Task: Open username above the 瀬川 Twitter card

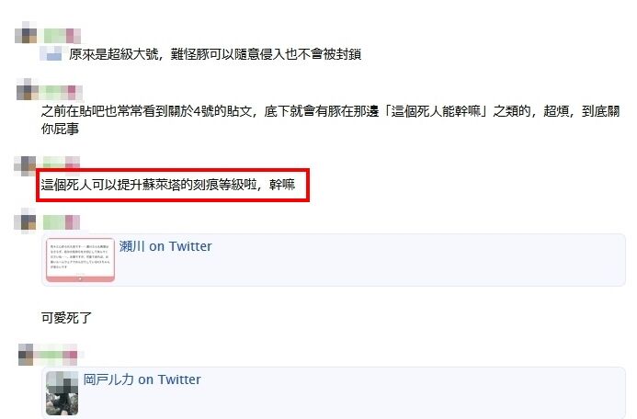Action: point(62,222)
